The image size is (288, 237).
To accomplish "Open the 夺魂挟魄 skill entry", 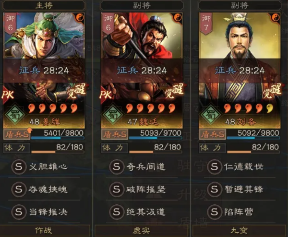I will (x=44, y=190).
